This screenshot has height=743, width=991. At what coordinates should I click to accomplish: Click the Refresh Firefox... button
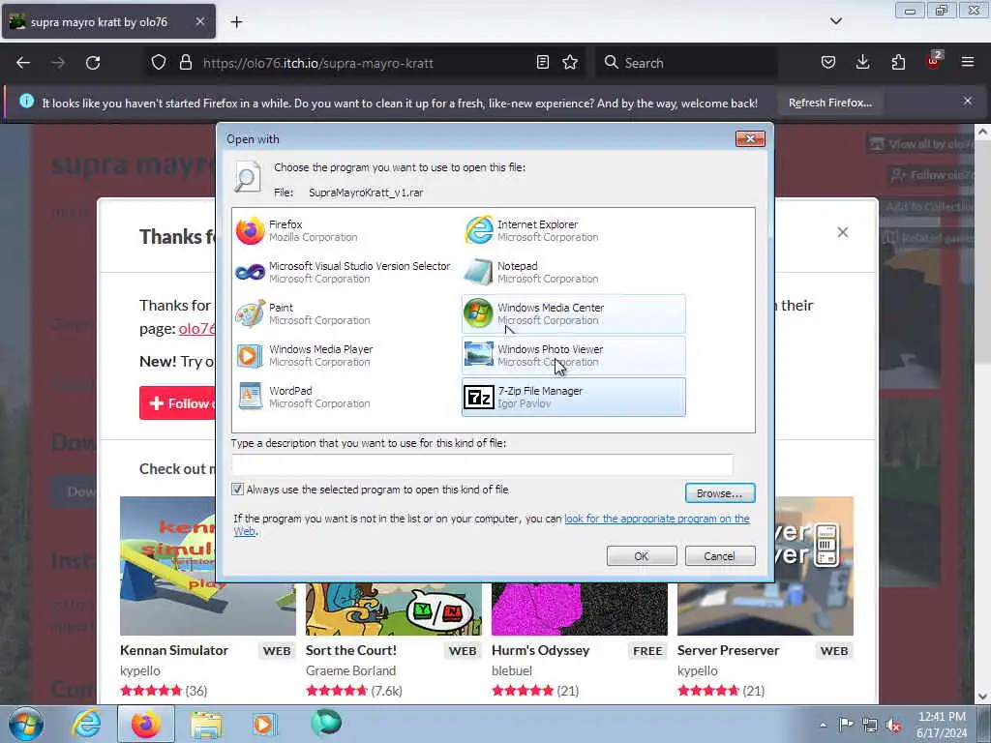tap(830, 103)
